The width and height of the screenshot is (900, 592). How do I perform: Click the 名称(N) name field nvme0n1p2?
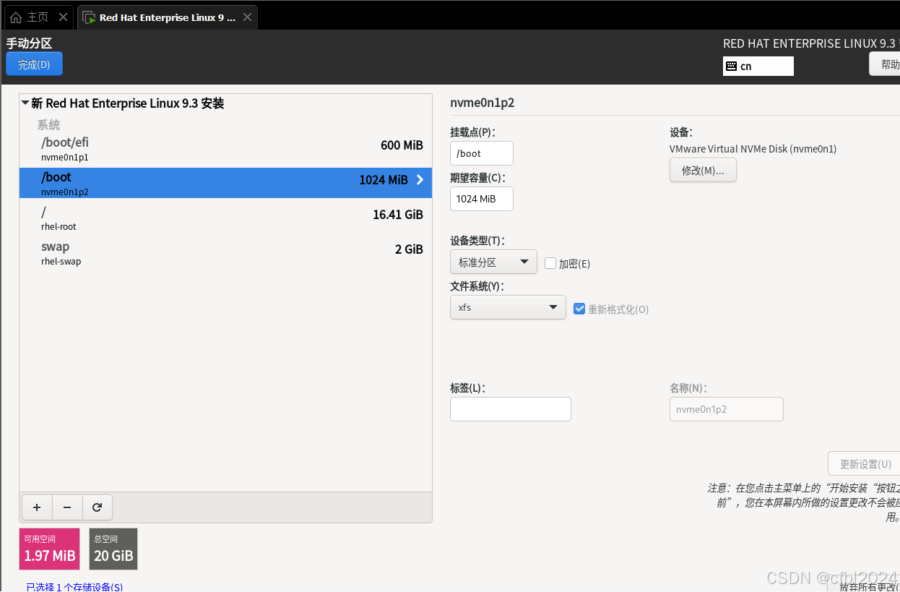[x=727, y=409]
